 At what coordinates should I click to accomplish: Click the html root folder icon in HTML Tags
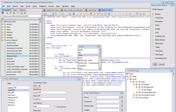128,74
